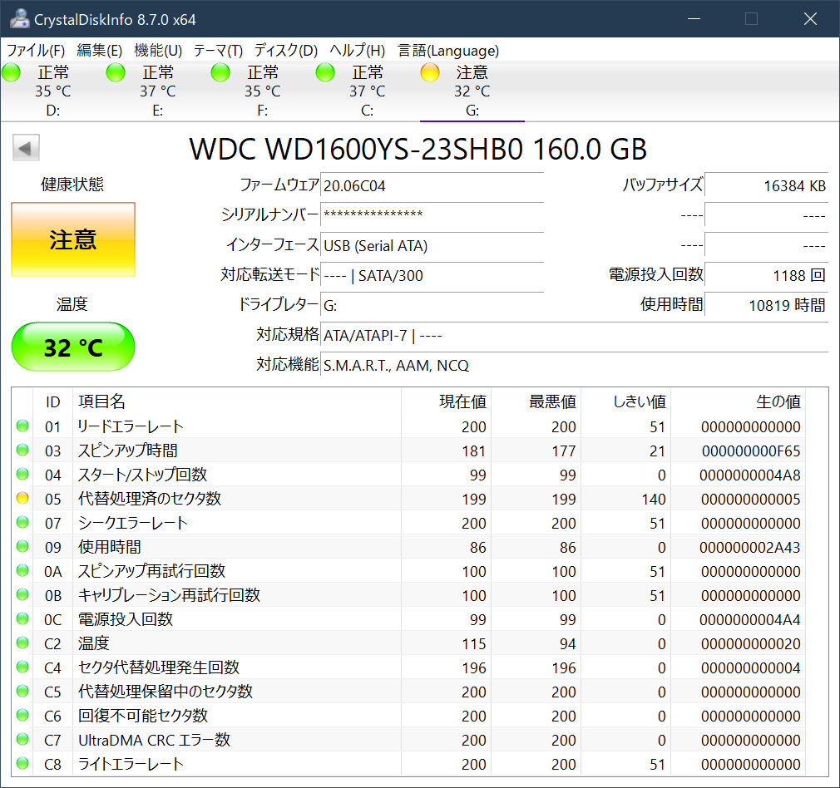This screenshot has height=788, width=840.
Task: Click the F: drive health status orb
Action: (221, 73)
